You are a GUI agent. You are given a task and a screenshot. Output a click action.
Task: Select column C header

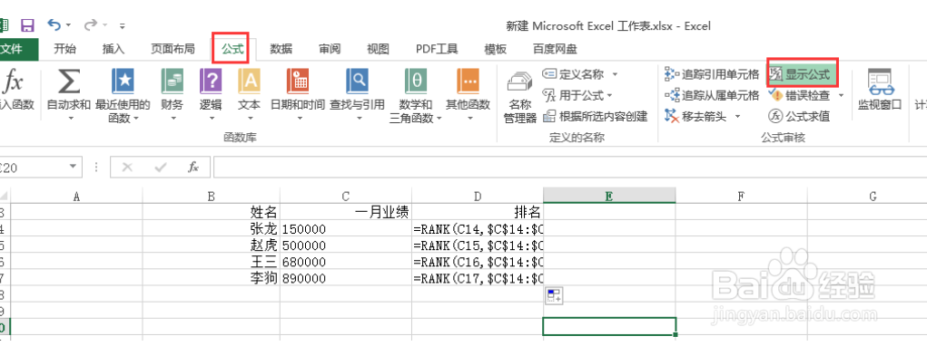(x=346, y=197)
